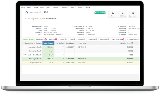Click the Total Charges column header
Image resolution: width=160 pixels, height=95 pixels.
coord(48,43)
